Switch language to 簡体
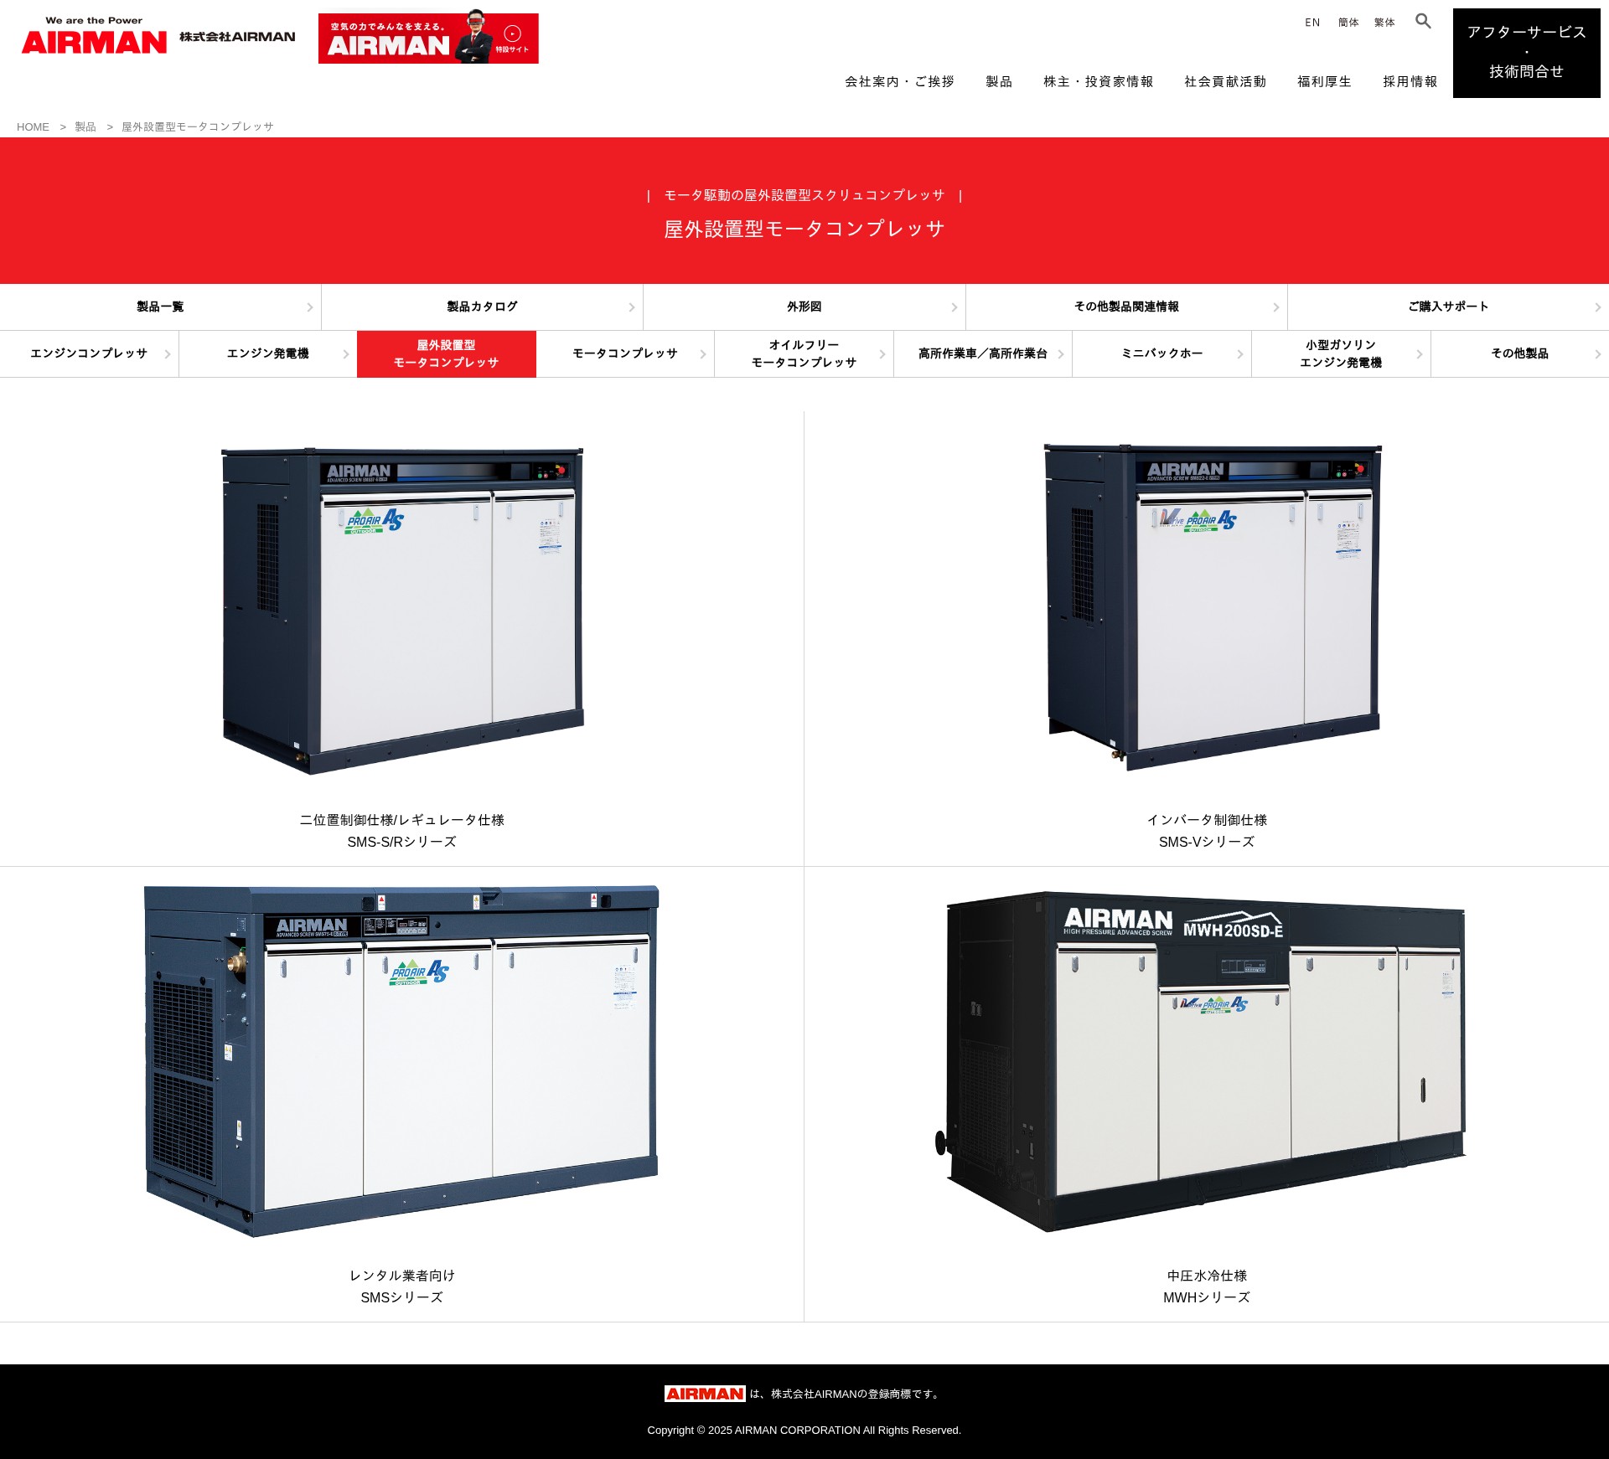The height and width of the screenshot is (1459, 1609). pyautogui.click(x=1348, y=23)
